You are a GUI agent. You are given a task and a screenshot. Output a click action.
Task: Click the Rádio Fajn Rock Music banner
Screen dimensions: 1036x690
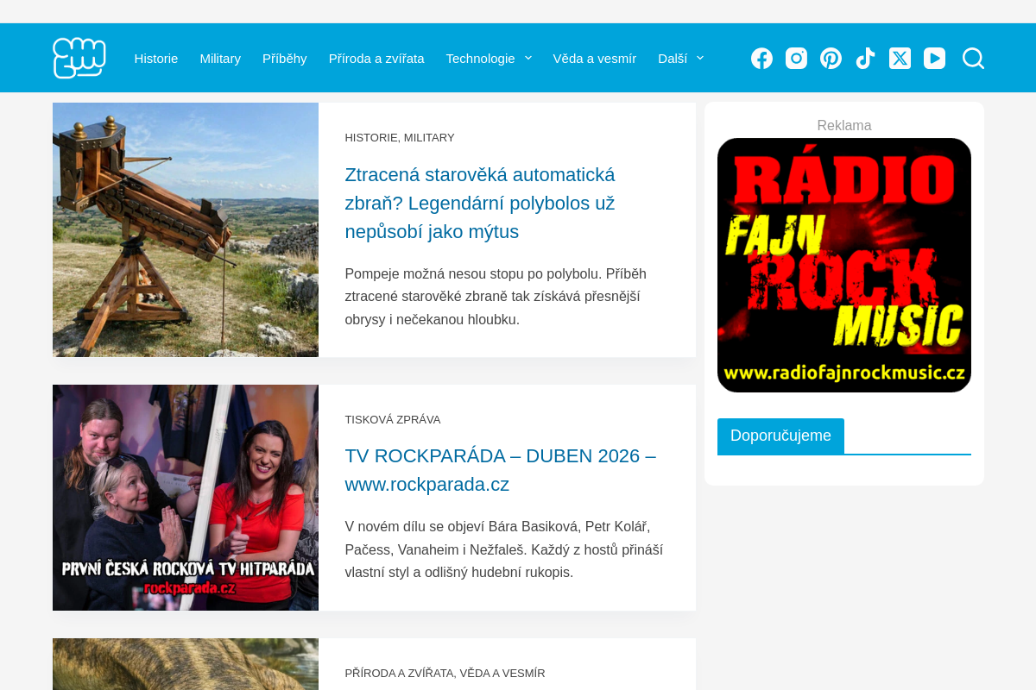[x=844, y=265]
